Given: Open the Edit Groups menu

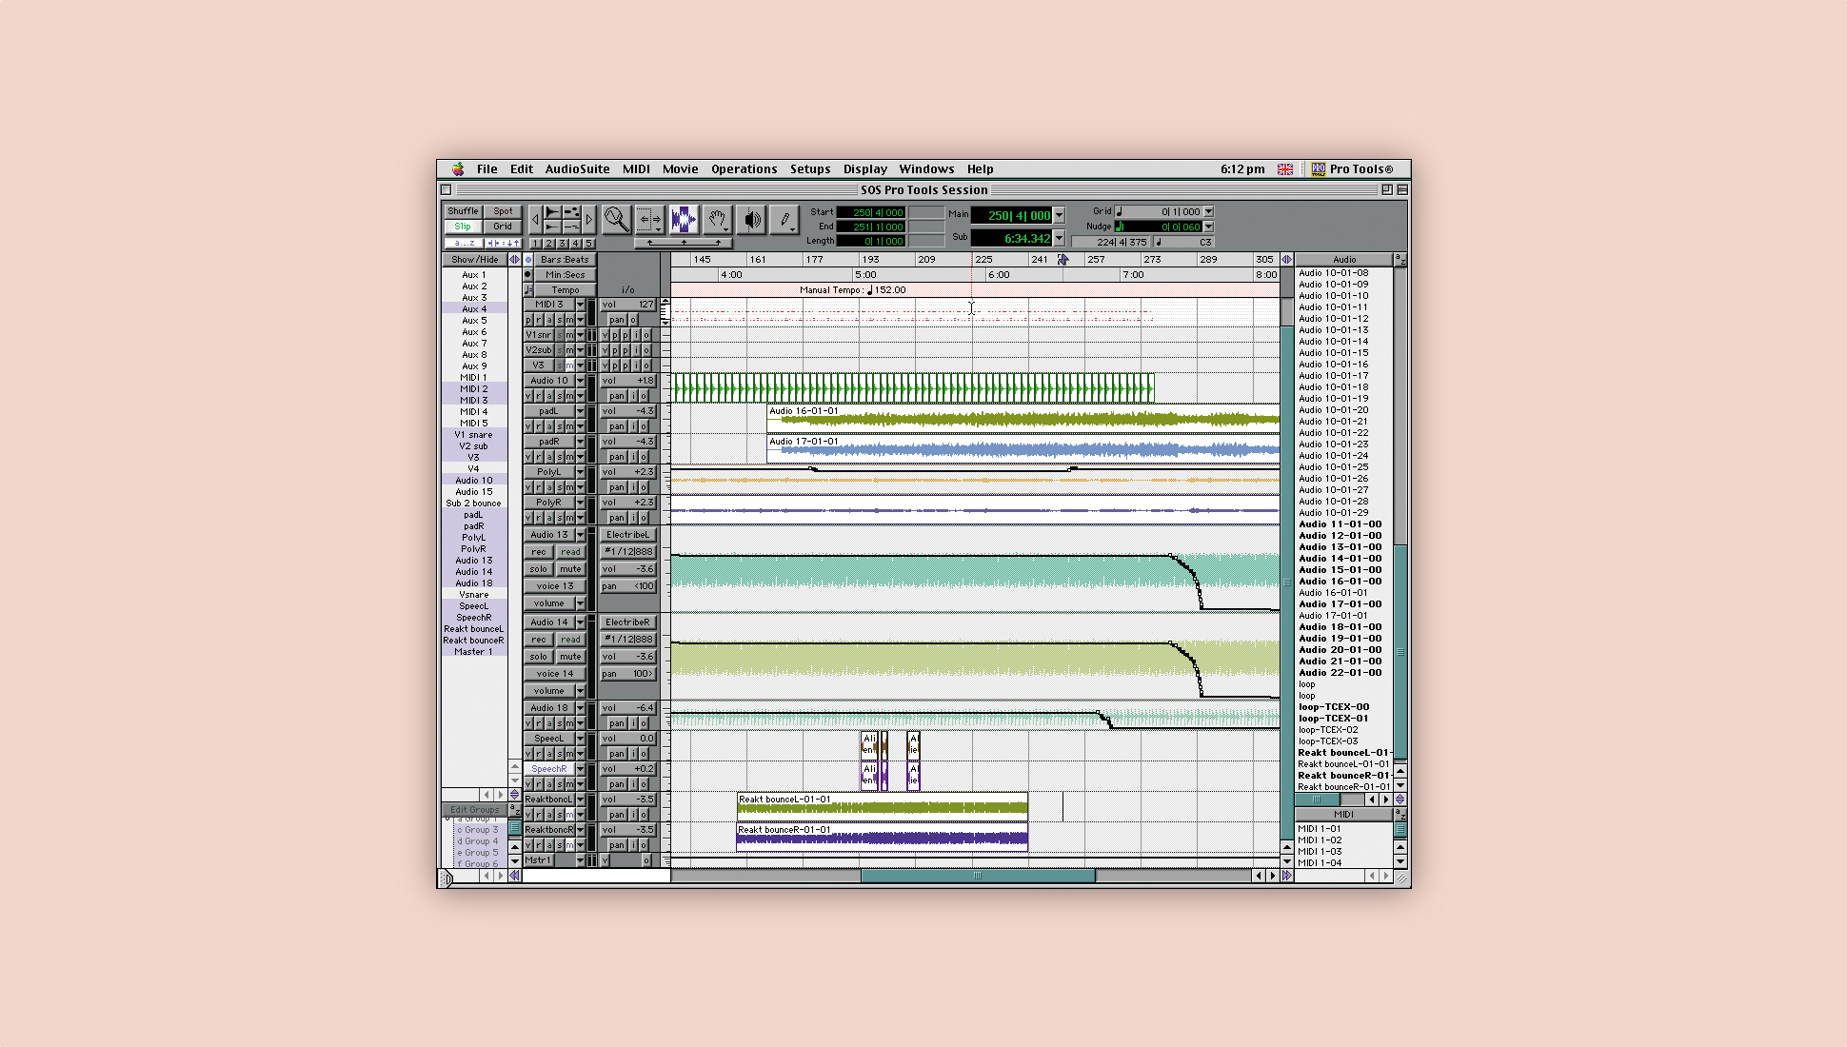Looking at the screenshot, I should 474,810.
